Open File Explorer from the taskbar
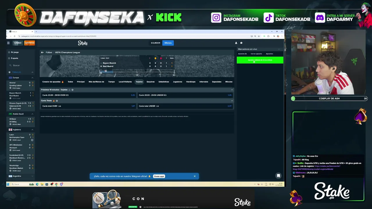 click(42, 184)
